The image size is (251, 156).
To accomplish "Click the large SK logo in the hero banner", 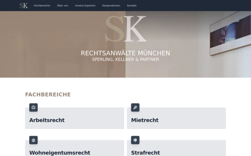I will coord(125,29).
